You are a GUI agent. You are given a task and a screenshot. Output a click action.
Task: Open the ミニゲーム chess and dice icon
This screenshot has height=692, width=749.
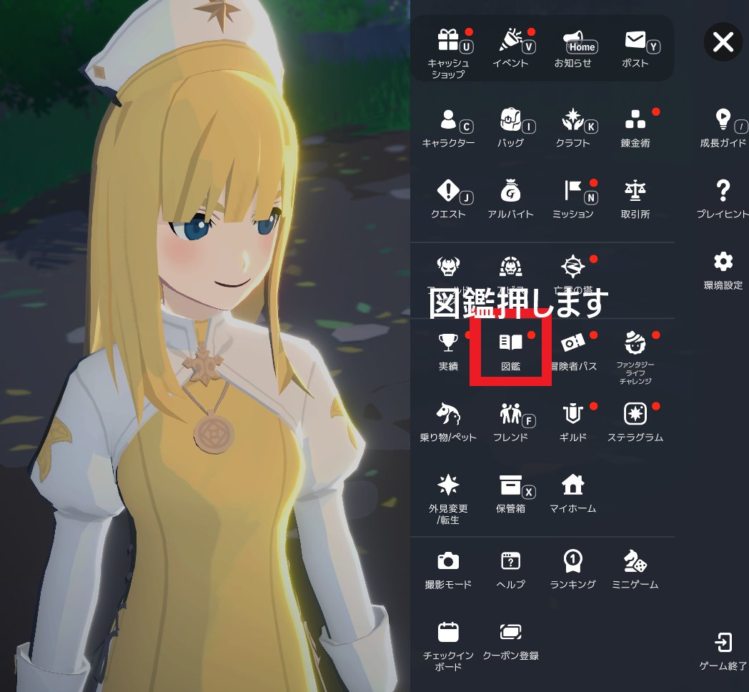coord(635,561)
